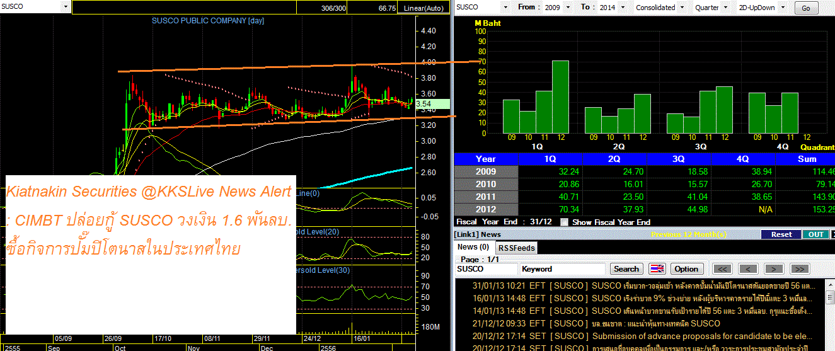Go to last news page with >> button
835x351 pixels.
(798, 269)
